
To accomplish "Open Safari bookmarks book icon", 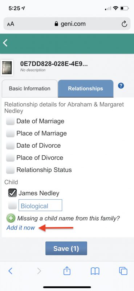I will [x=95, y=271].
